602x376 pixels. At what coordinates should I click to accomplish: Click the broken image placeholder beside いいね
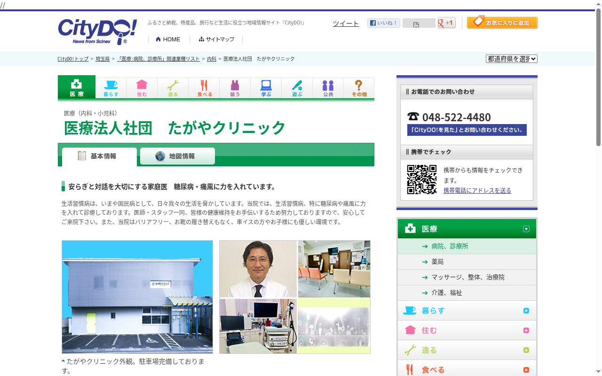pyautogui.click(x=419, y=23)
